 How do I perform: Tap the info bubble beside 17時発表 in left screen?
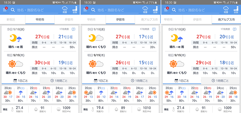pos(74,29)
